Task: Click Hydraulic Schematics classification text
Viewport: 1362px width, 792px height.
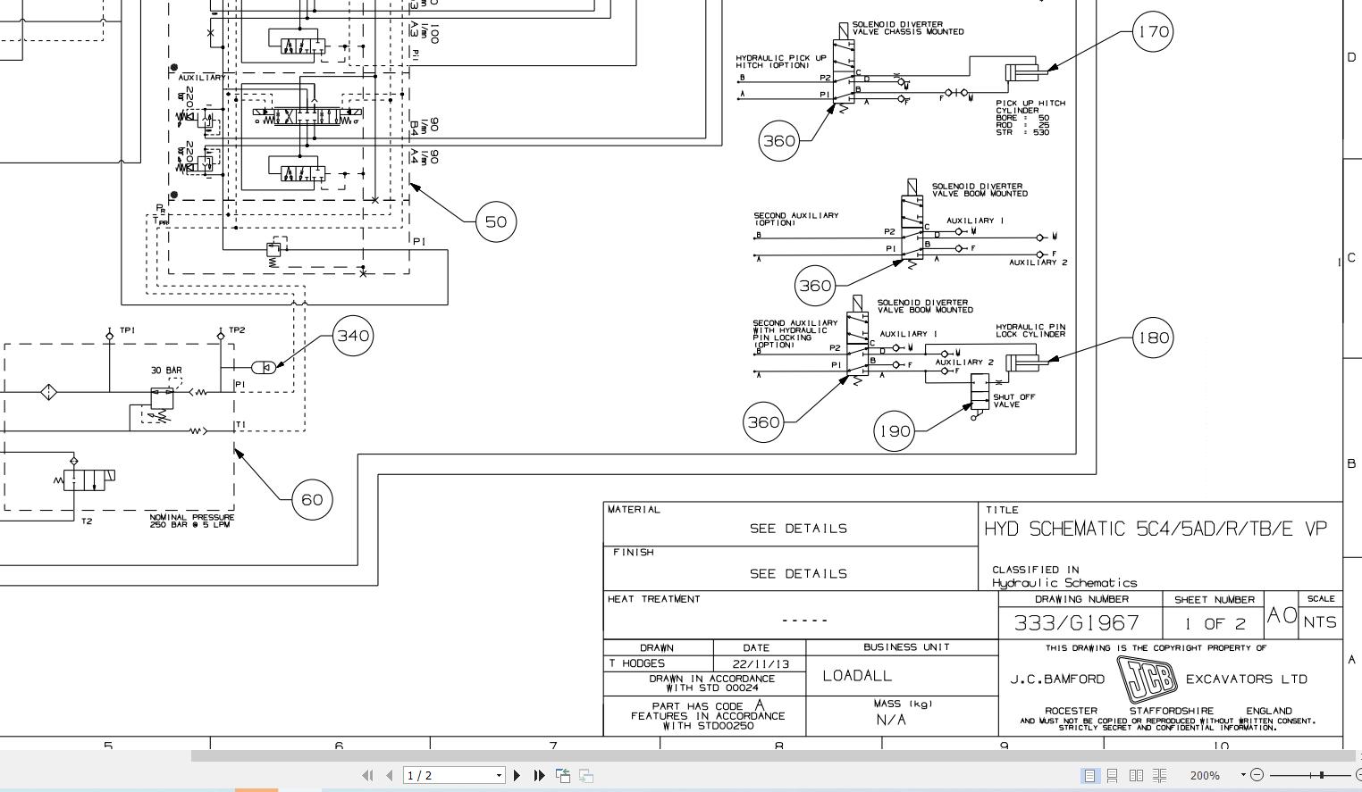Action: pyautogui.click(x=1064, y=583)
